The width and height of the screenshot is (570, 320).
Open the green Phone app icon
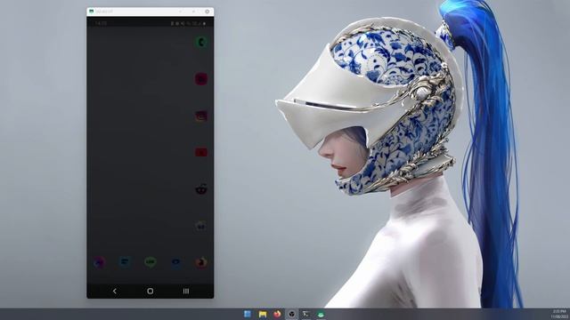(x=201, y=42)
